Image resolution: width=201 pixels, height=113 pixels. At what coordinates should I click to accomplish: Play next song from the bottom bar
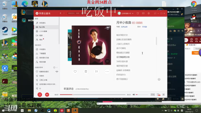47,94
